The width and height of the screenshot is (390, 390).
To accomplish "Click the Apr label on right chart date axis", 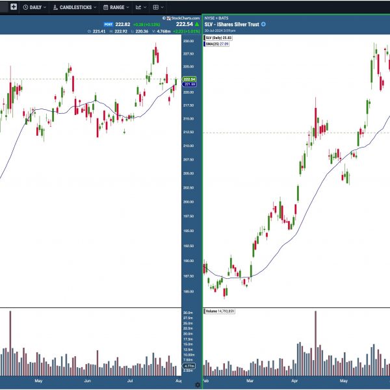I will (294, 381).
